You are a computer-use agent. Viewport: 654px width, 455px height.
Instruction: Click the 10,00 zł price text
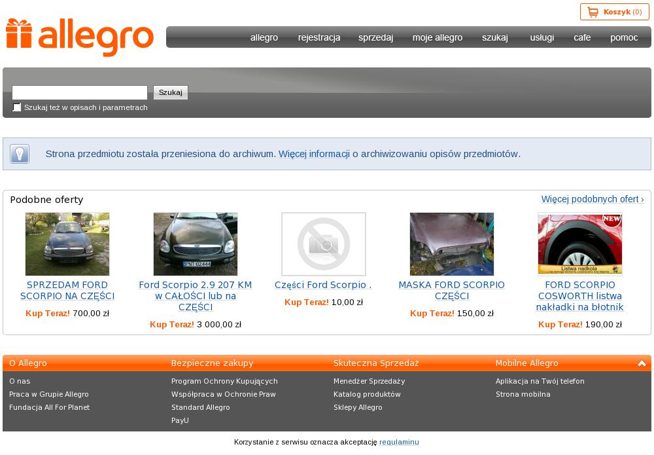[x=347, y=302]
